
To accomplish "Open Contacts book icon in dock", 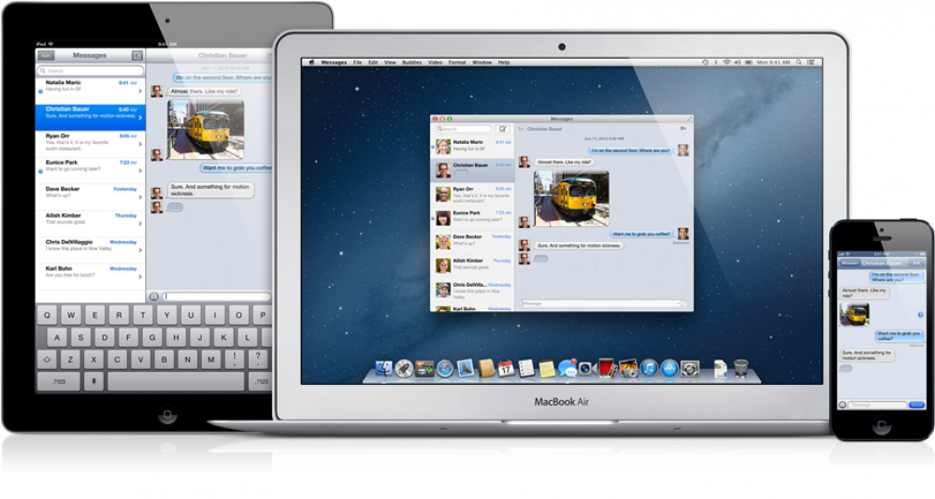I will tap(486, 368).
